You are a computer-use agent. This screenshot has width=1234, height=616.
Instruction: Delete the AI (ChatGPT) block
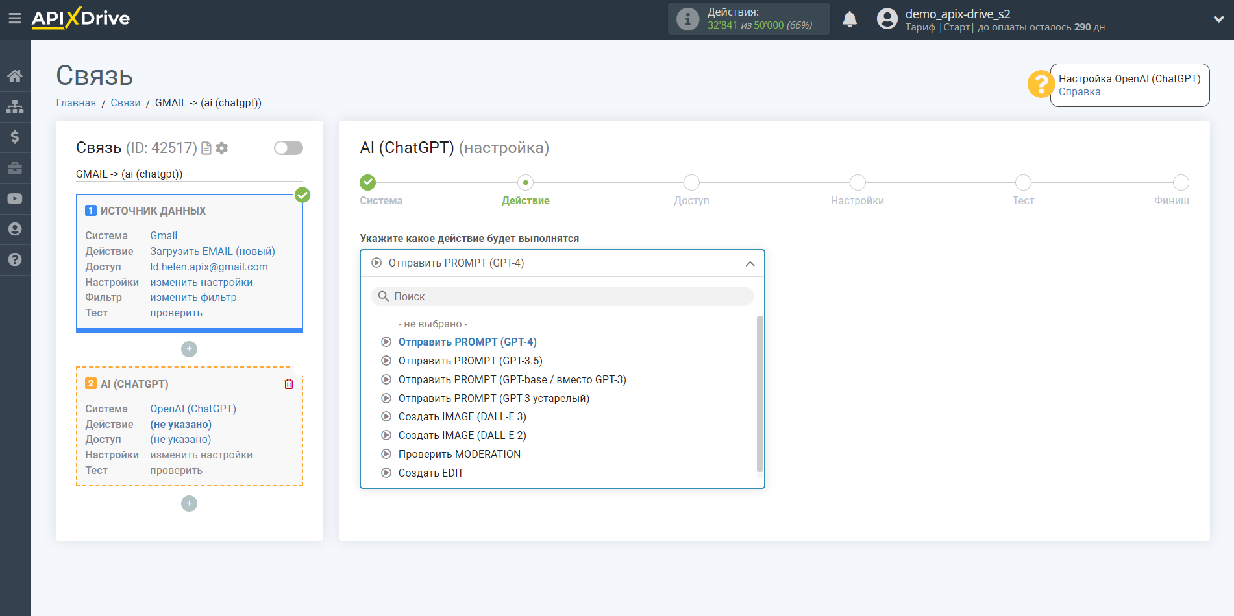pyautogui.click(x=289, y=384)
